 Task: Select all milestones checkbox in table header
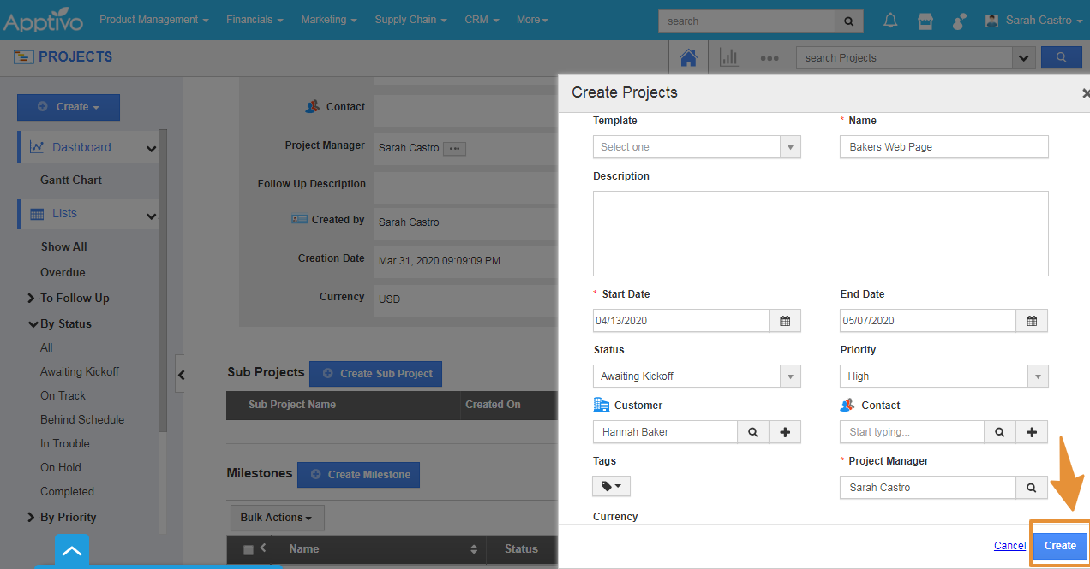[249, 549]
